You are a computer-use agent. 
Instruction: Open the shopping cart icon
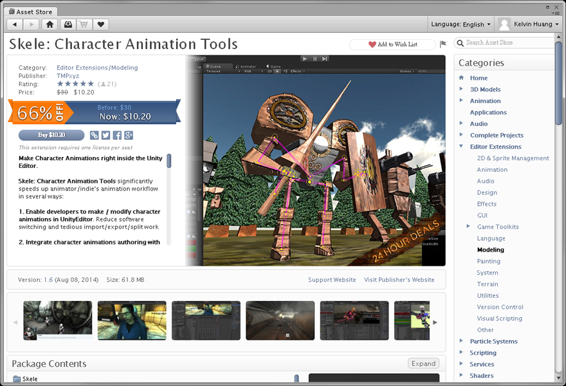click(84, 24)
